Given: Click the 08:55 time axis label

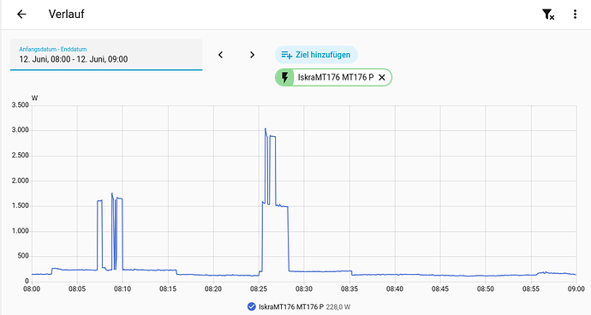Looking at the screenshot, I should [x=531, y=289].
